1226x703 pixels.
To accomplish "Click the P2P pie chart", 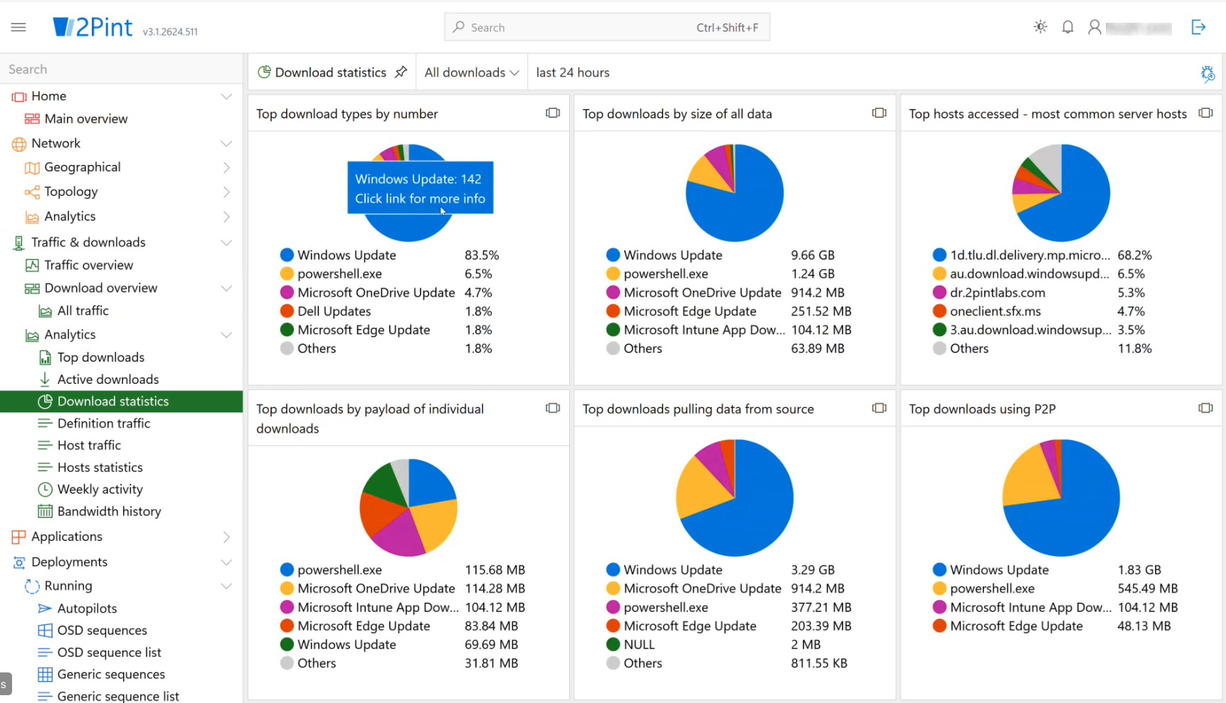I will 1061,498.
